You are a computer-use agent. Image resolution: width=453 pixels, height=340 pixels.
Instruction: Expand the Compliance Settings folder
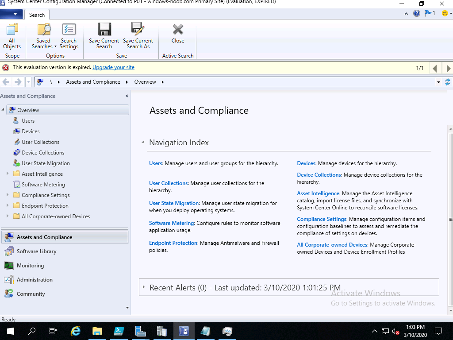pos(8,195)
